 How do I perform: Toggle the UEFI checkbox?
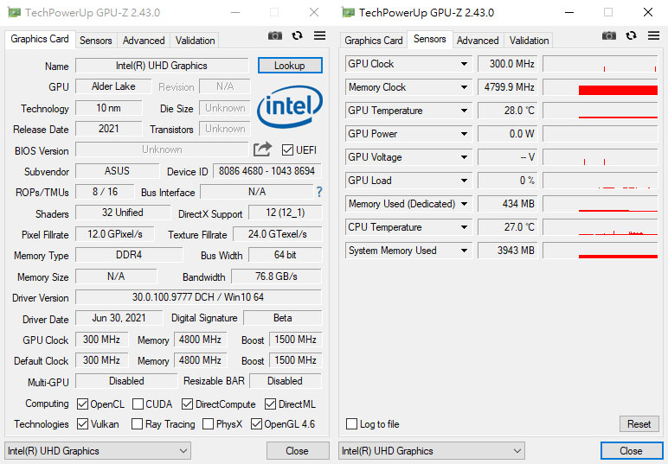point(287,150)
